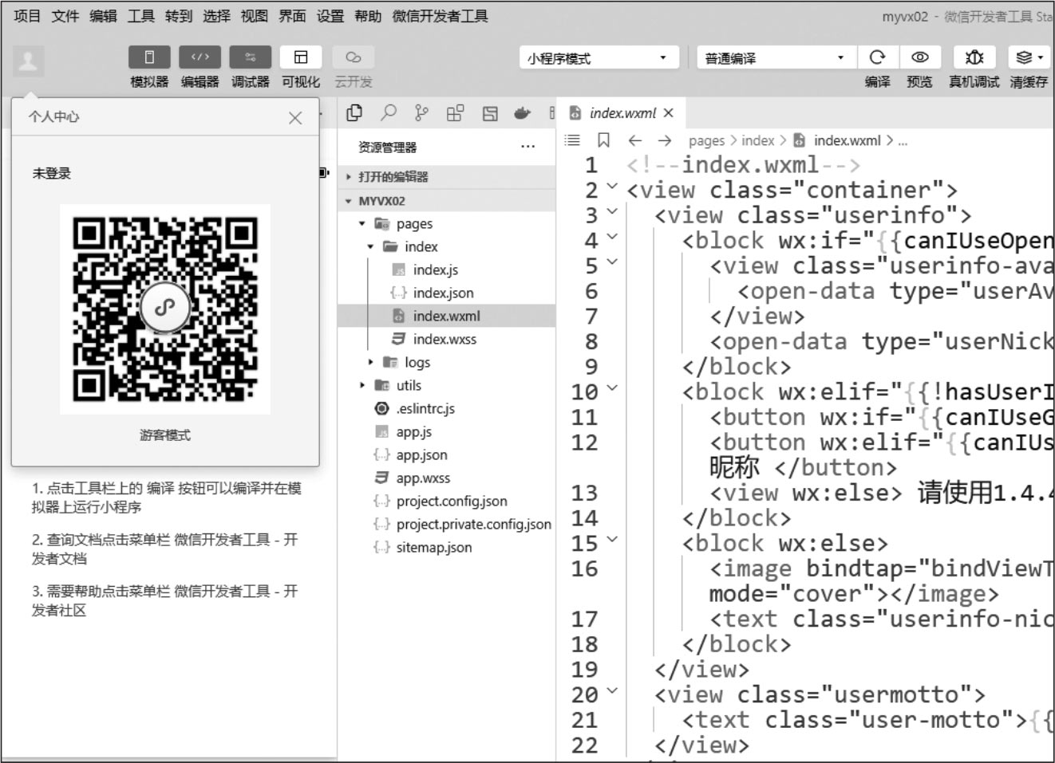Close the index.wxml editor tab
The height and width of the screenshot is (763, 1055).
669,113
